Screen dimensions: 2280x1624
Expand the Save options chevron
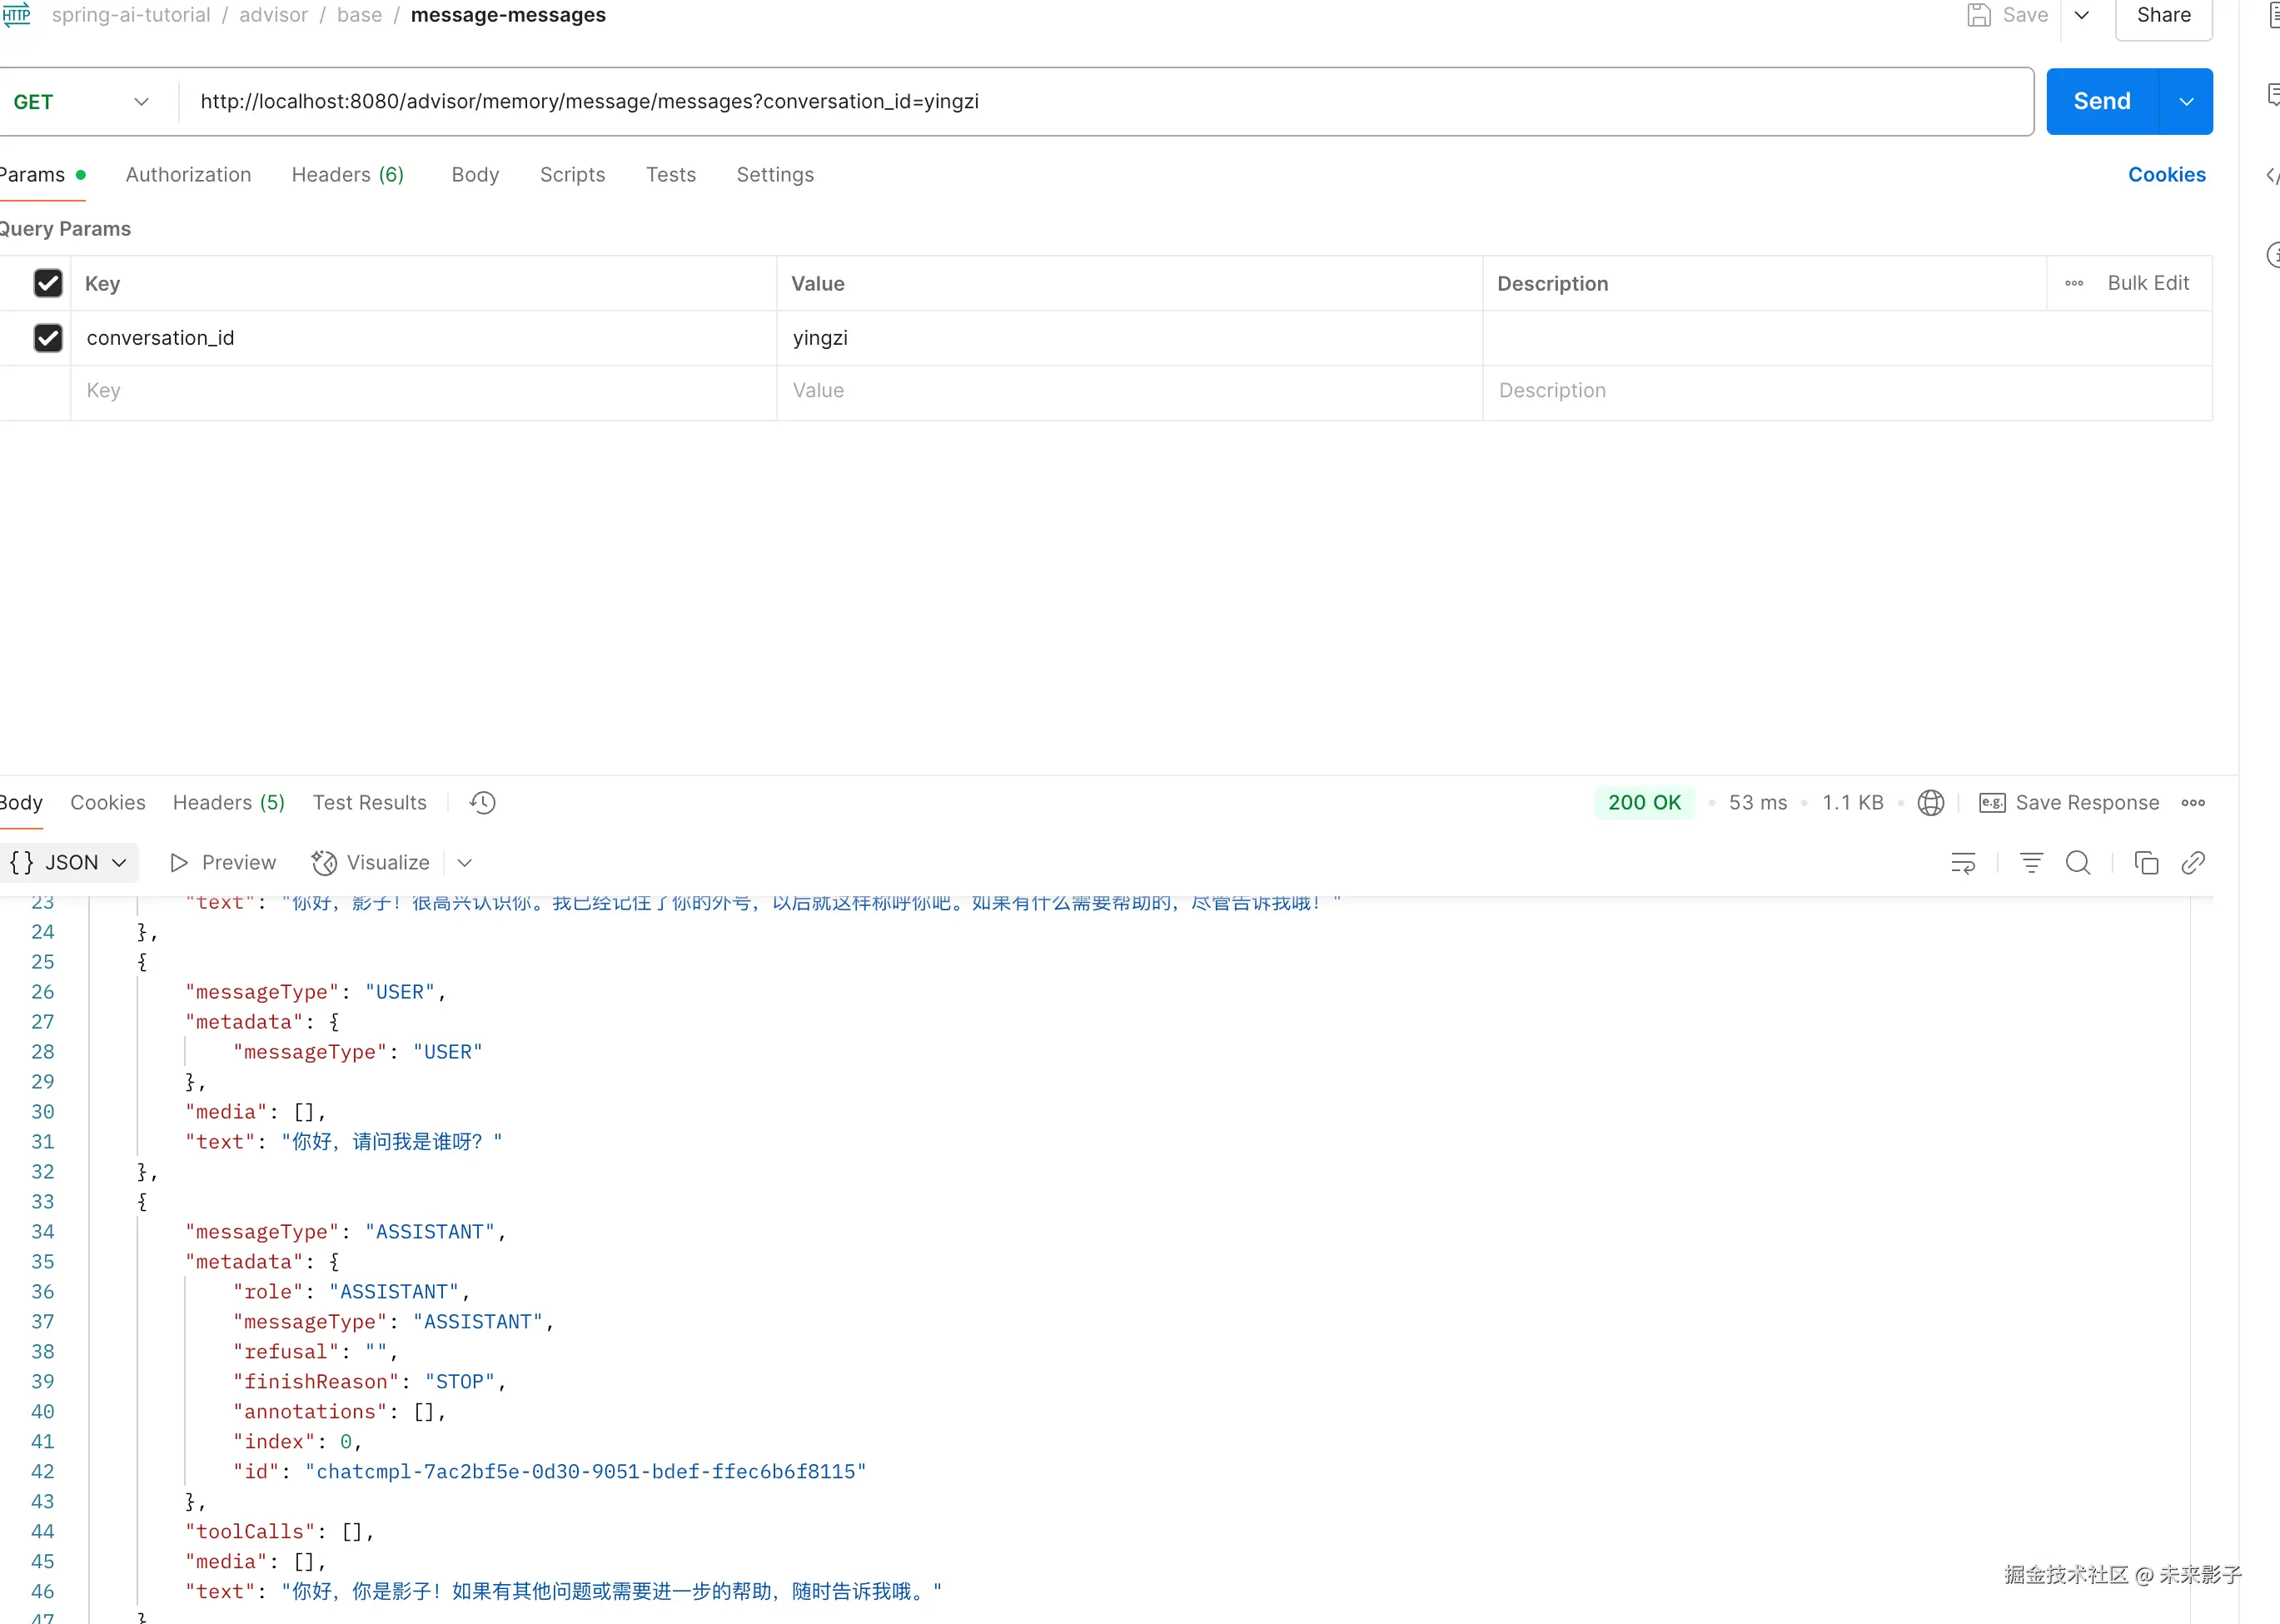point(2082,15)
